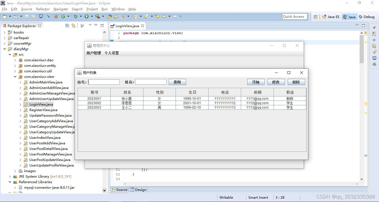This screenshot has height=202, width=379.
Task: Toggle Link with Editor in Package Explorer
Action: click(x=73, y=25)
